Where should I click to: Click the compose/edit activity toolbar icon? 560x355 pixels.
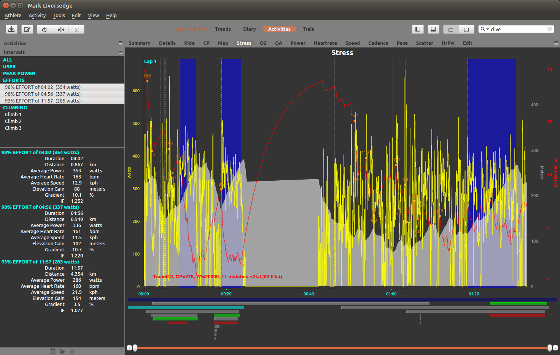click(27, 29)
